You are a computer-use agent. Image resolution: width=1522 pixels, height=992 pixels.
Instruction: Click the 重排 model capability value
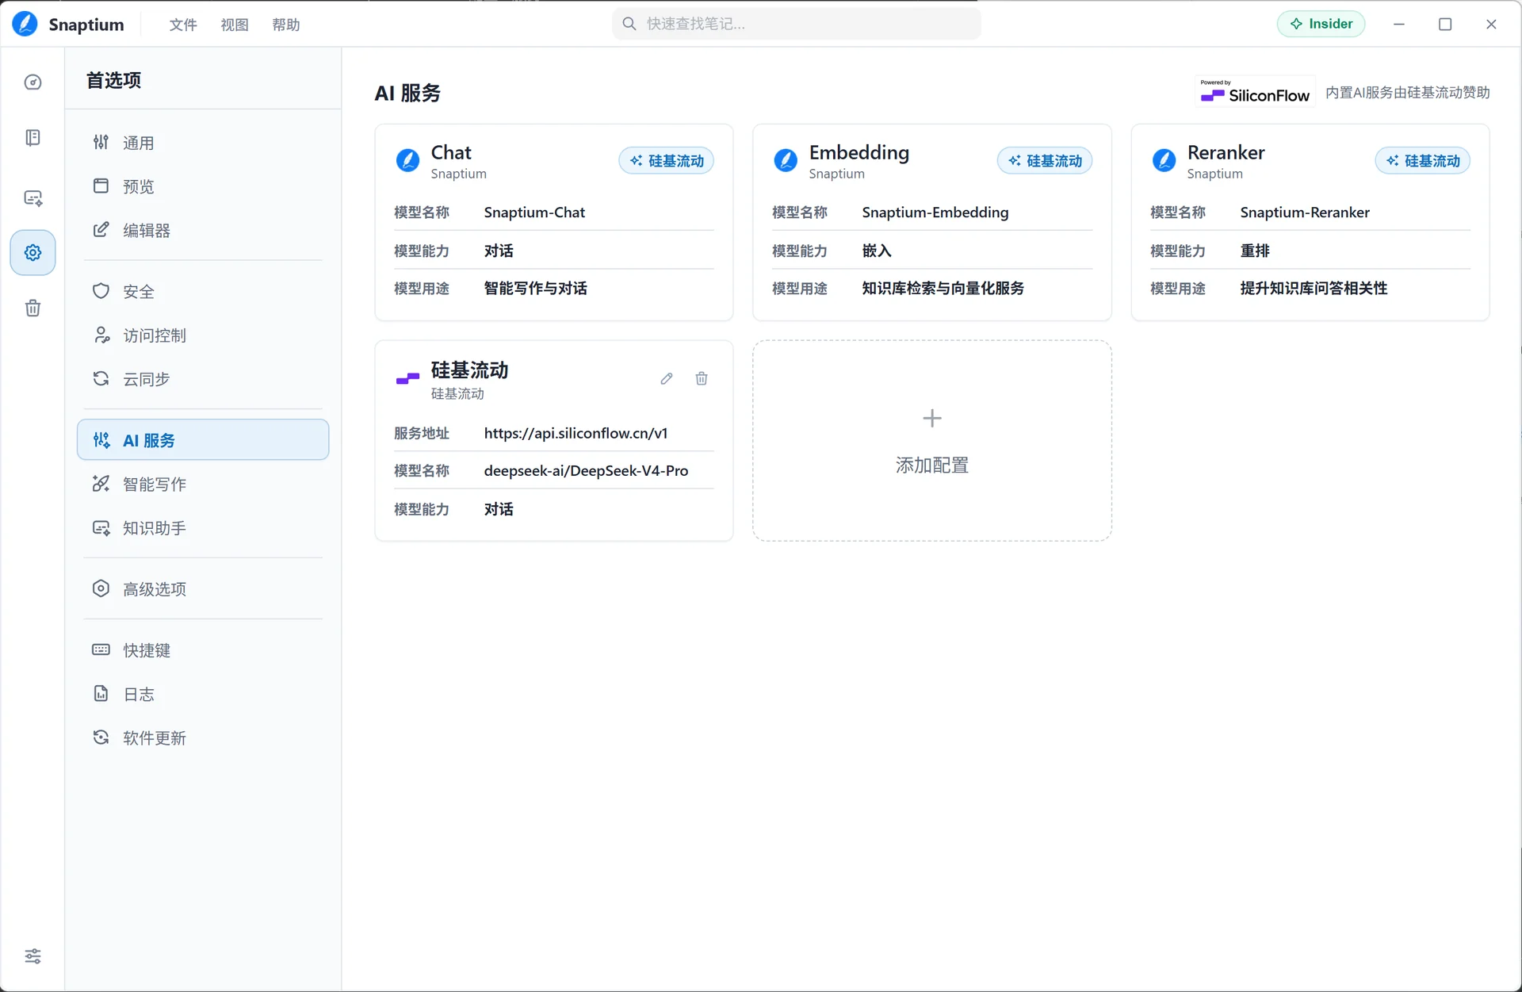pos(1255,251)
